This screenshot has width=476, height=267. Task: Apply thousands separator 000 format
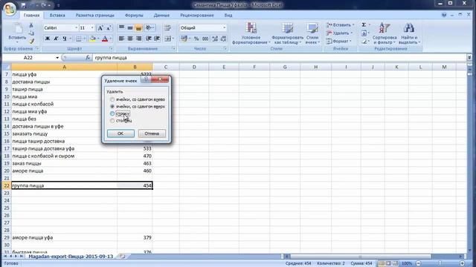[x=205, y=39]
